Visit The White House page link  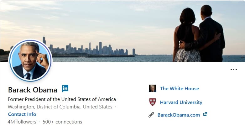(x=180, y=89)
